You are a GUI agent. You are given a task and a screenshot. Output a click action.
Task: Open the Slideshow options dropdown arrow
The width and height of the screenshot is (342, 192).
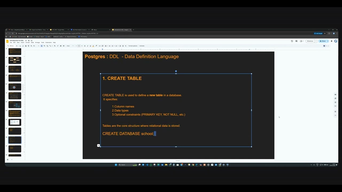point(316,41)
